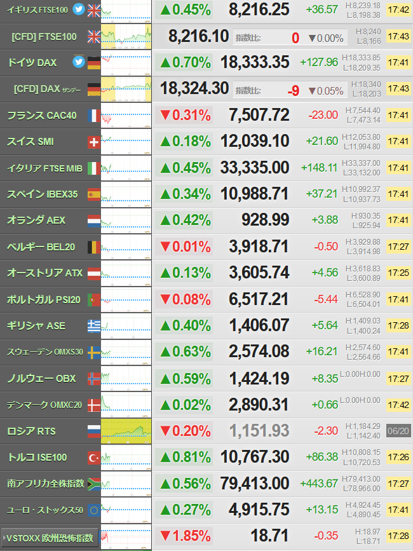
Task: Click the 18,333.35 price of ドイツ DAX
Action: click(255, 62)
